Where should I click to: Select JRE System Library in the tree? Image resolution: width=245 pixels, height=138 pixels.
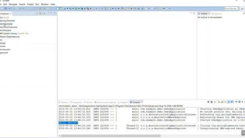[x=14, y=33]
